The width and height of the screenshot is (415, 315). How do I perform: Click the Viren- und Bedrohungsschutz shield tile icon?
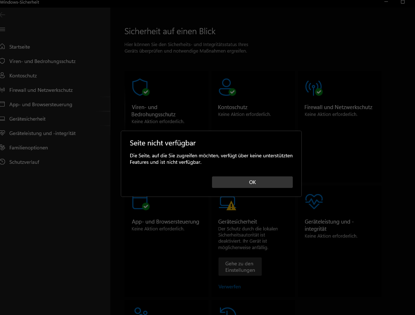click(140, 87)
